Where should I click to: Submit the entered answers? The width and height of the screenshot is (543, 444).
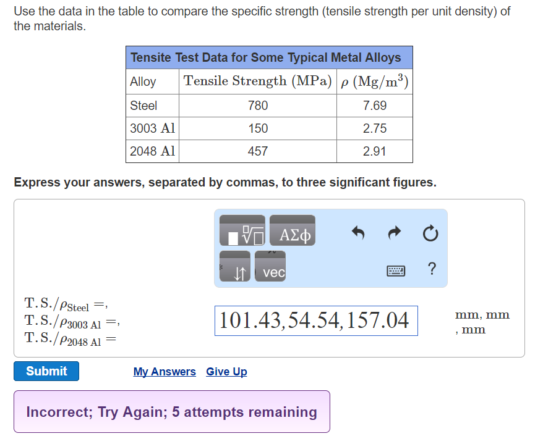point(46,371)
